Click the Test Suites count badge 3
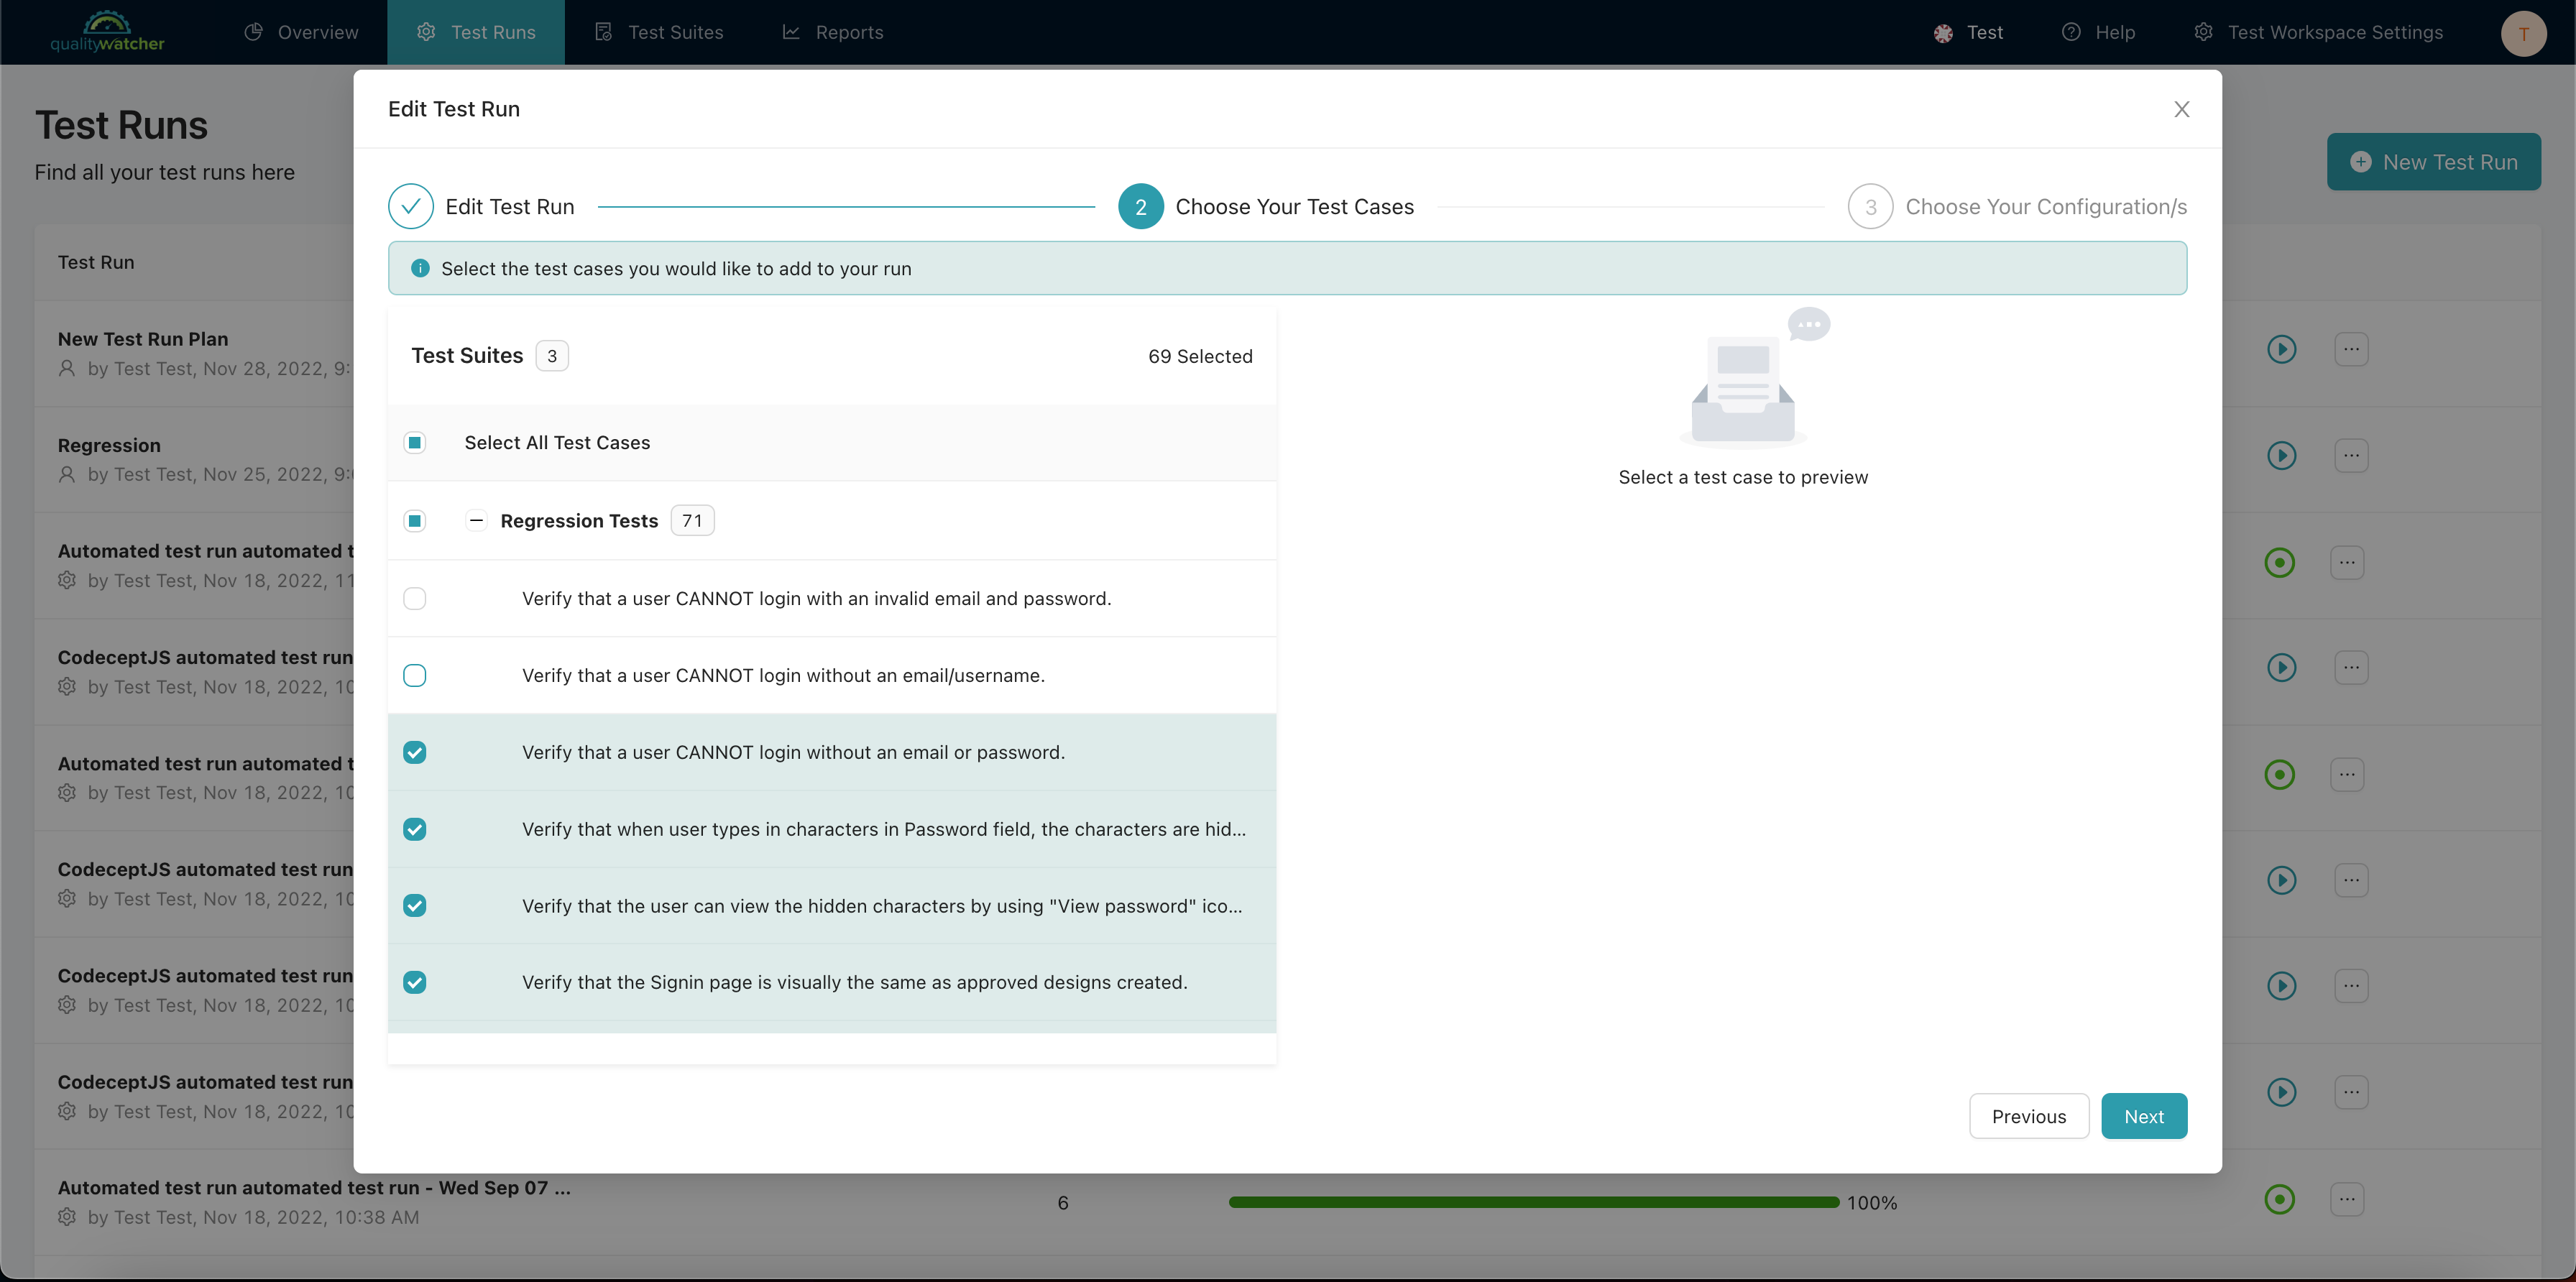 552,356
